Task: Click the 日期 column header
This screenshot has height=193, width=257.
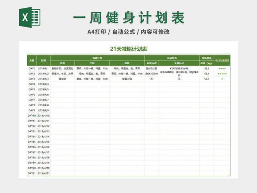Action: [43, 60]
